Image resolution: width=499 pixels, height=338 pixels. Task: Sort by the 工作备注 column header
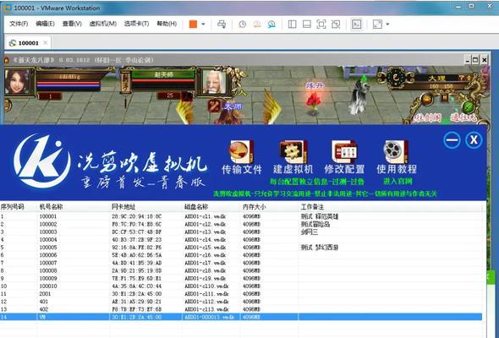tap(312, 207)
